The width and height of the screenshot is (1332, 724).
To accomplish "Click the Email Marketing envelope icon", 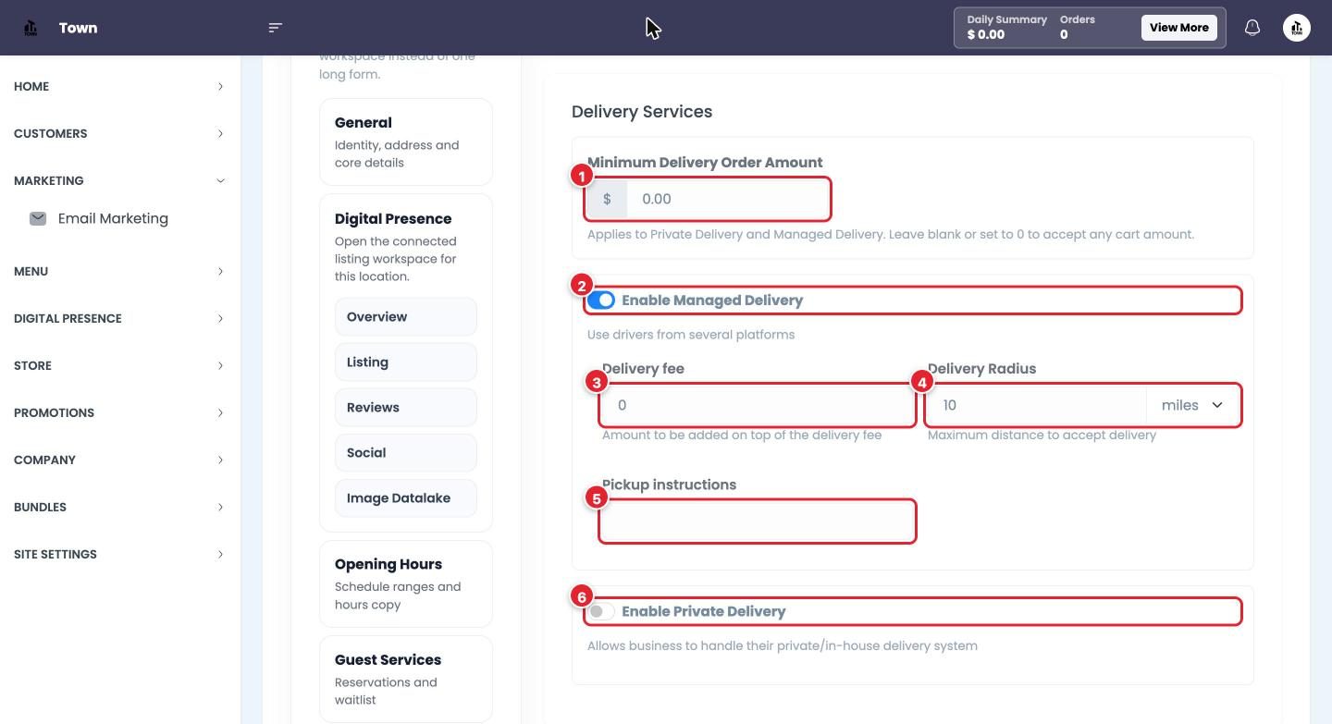I will (38, 218).
